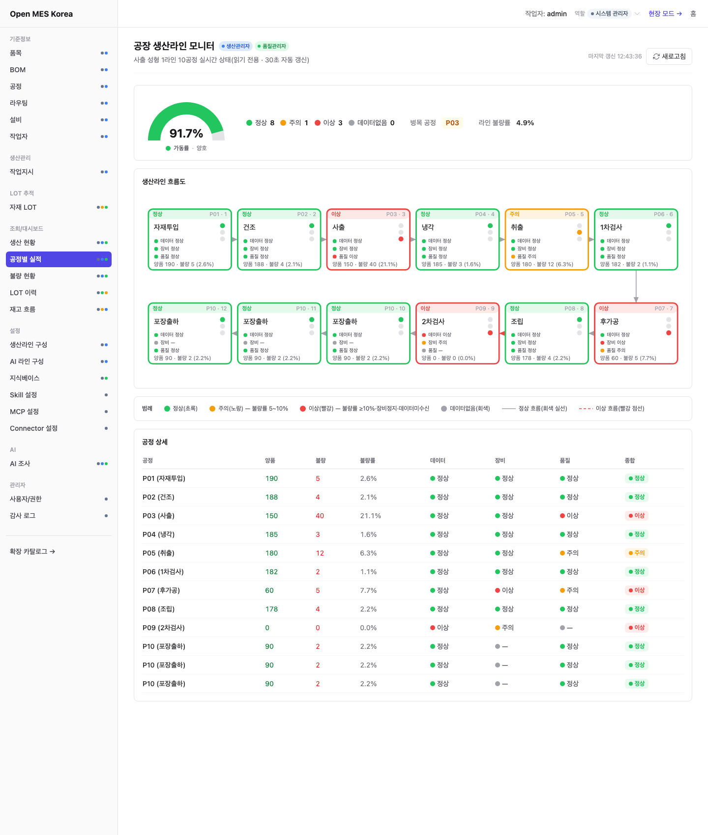Open the role dropdown chevron next to 시스템 관리자

tap(637, 14)
